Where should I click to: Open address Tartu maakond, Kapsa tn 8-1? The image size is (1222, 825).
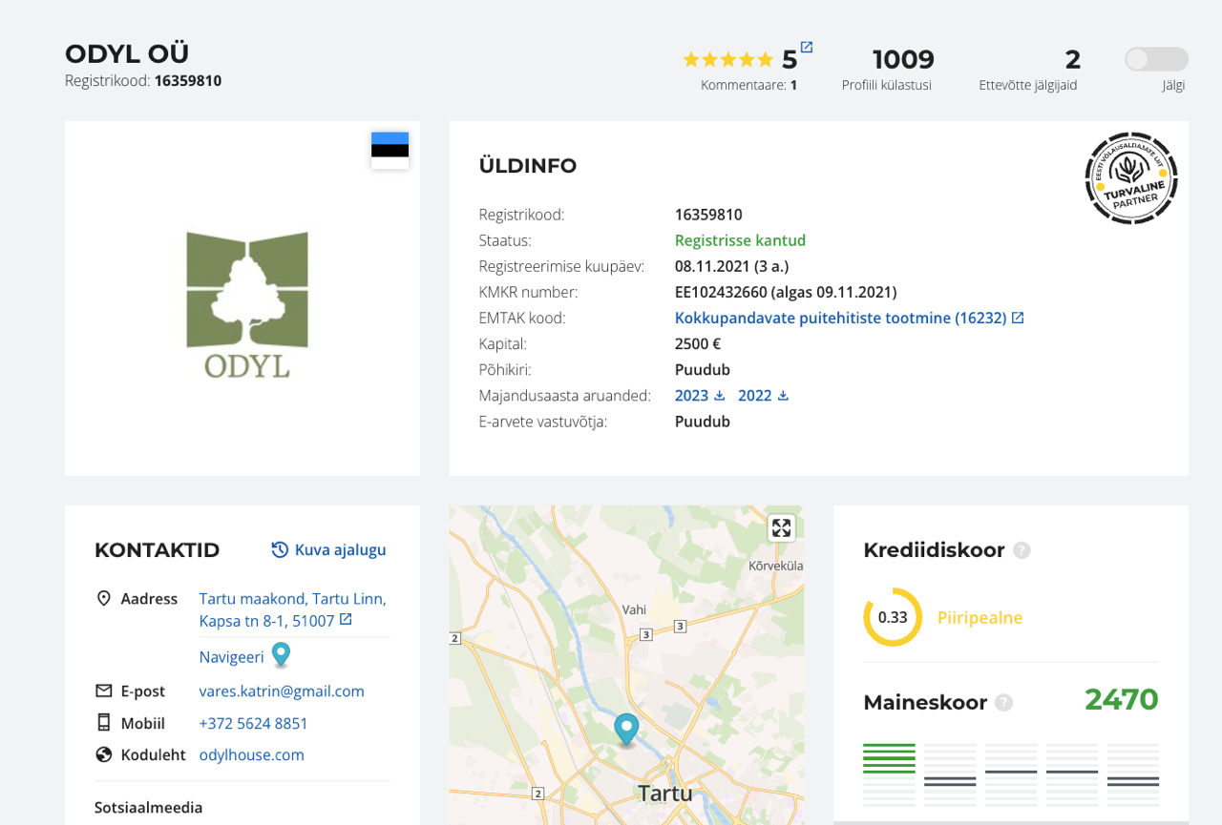293,609
